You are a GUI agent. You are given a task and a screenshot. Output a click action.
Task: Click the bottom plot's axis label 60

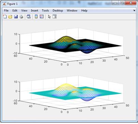[16, 103]
